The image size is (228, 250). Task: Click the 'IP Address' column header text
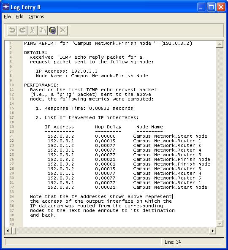(x=59, y=127)
